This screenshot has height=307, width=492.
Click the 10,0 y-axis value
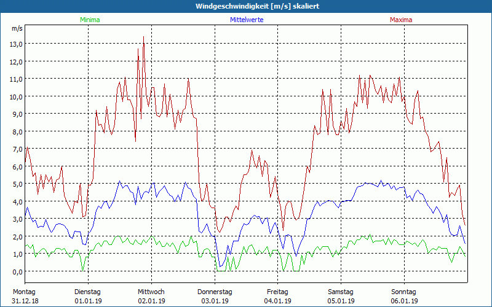16,97
